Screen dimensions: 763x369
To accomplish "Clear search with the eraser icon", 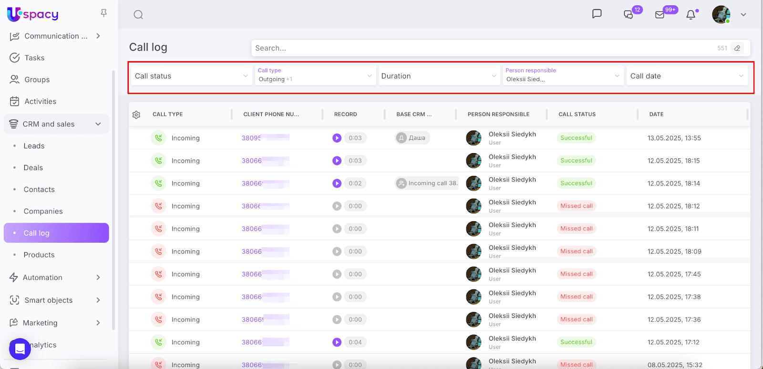I will [737, 48].
